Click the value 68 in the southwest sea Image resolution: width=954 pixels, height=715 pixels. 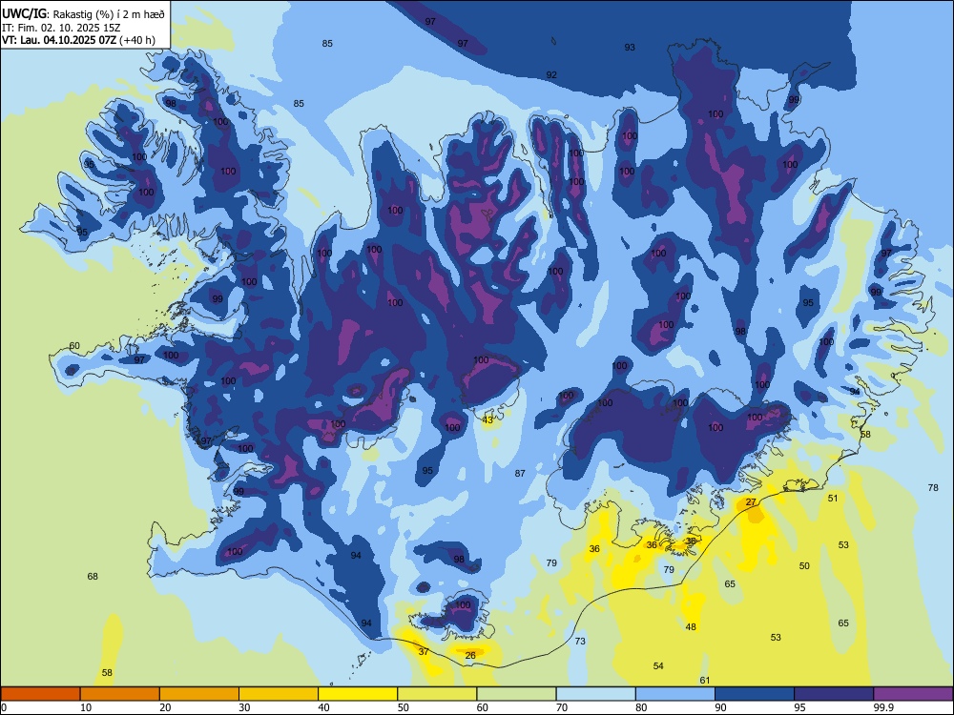[x=93, y=576]
